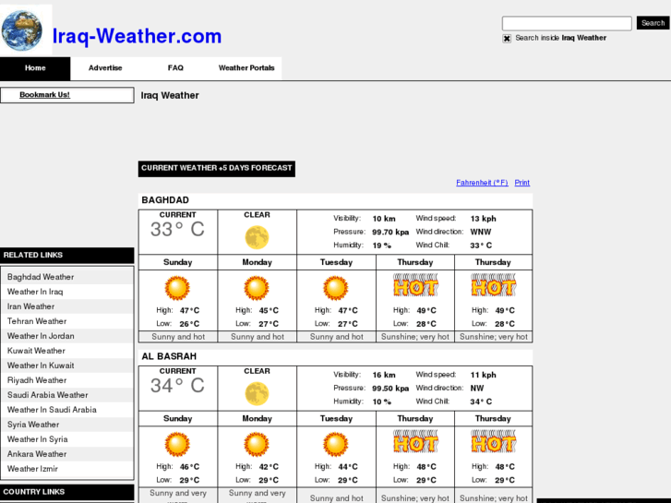The width and height of the screenshot is (671, 503).
Task: Click Al Basrah's current clear moon icon
Action: tap(257, 394)
